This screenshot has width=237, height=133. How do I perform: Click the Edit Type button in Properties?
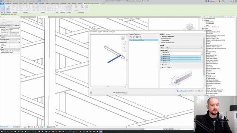click(x=16, y=25)
